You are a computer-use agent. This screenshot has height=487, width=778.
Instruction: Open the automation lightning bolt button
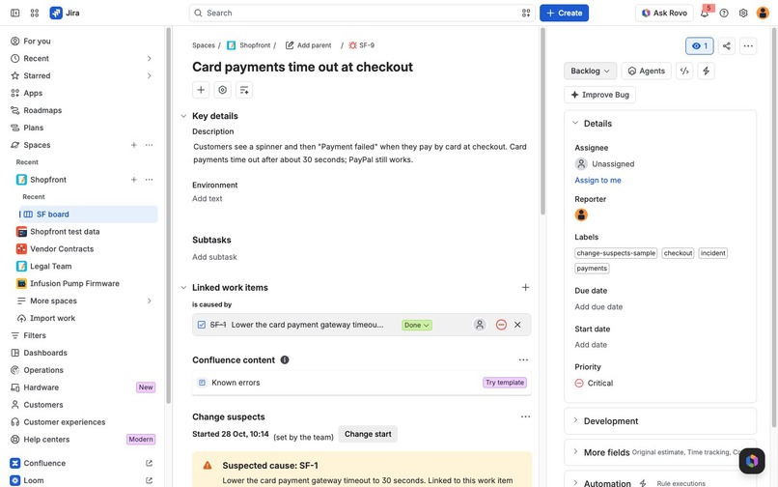click(x=706, y=72)
